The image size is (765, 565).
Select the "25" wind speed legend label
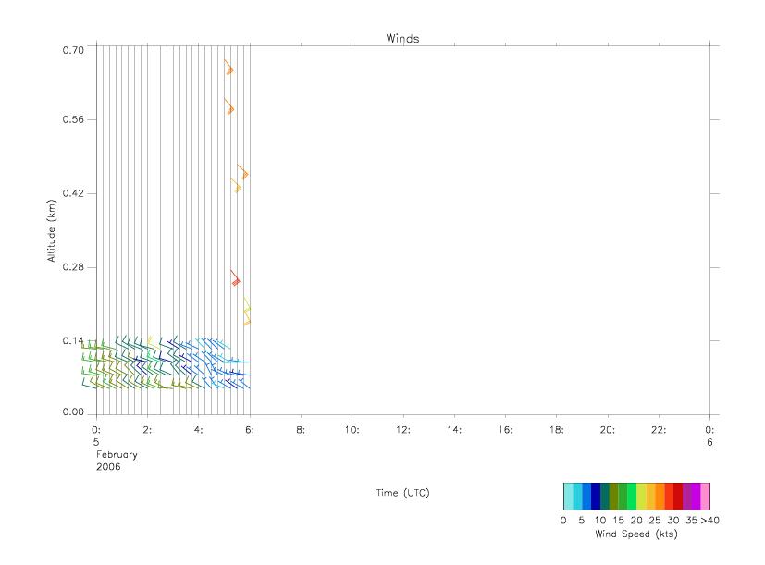pos(655,520)
